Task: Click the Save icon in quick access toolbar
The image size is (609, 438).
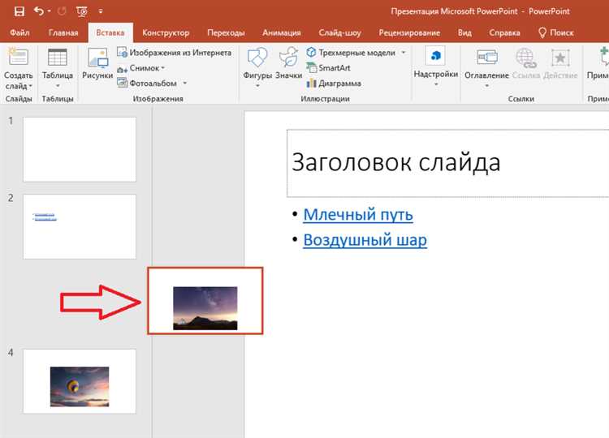Action: (19, 11)
